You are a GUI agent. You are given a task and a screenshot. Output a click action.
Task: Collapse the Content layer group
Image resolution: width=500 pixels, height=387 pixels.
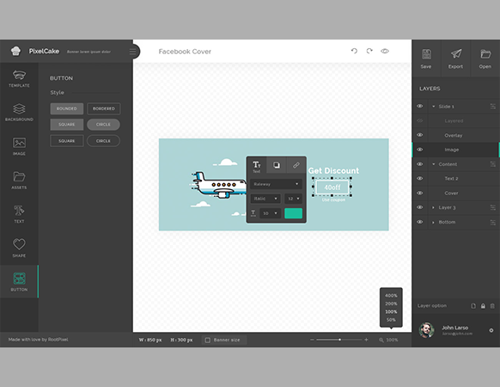433,164
